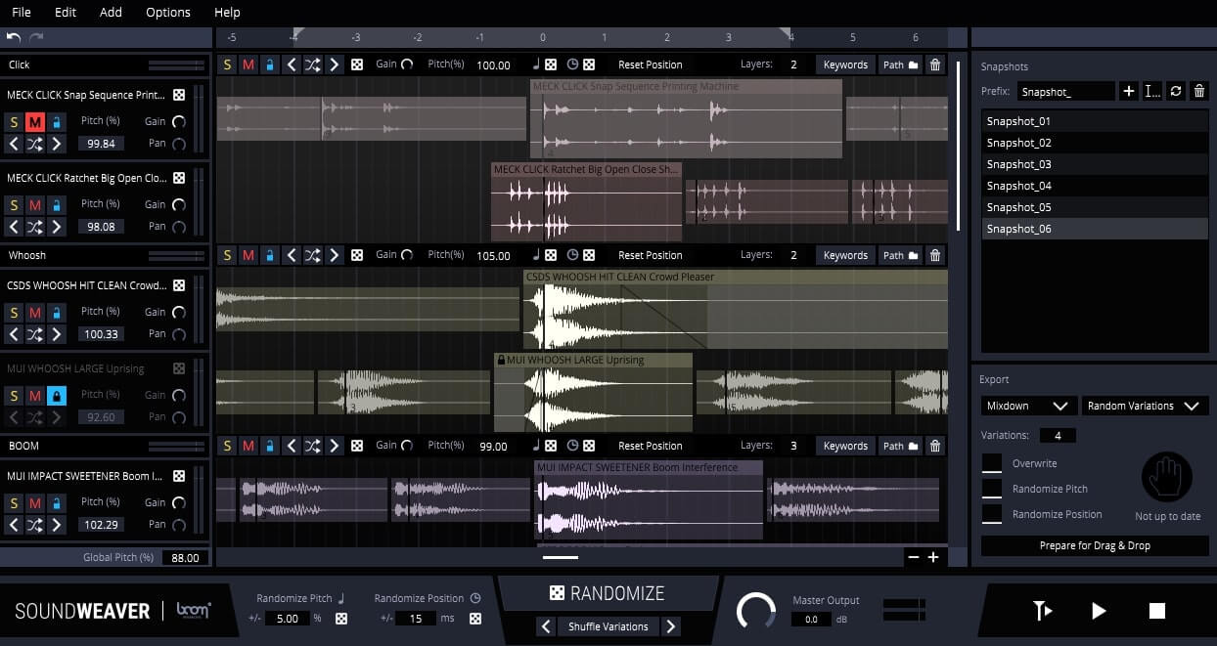This screenshot has width=1217, height=646.
Task: Open the Mixdown export dropdown
Action: pos(1027,406)
